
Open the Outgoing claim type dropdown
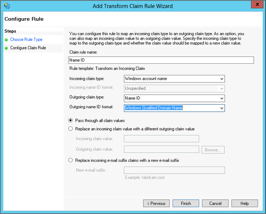point(174,98)
